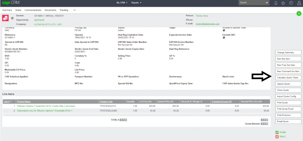Click the red Reject X icon
Image resolution: width=303 pixels, height=141 pixels.
277,137
